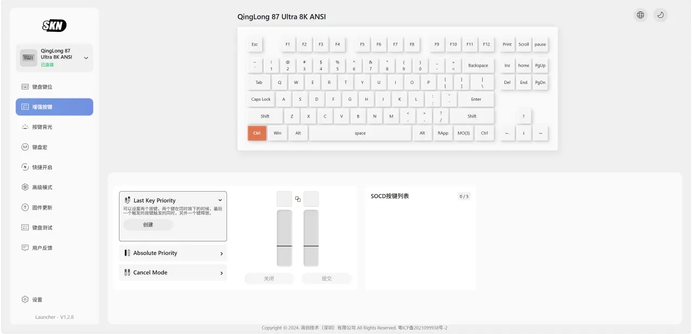Select the Esc key on keyboard
The width and height of the screenshot is (692, 334).
click(255, 44)
